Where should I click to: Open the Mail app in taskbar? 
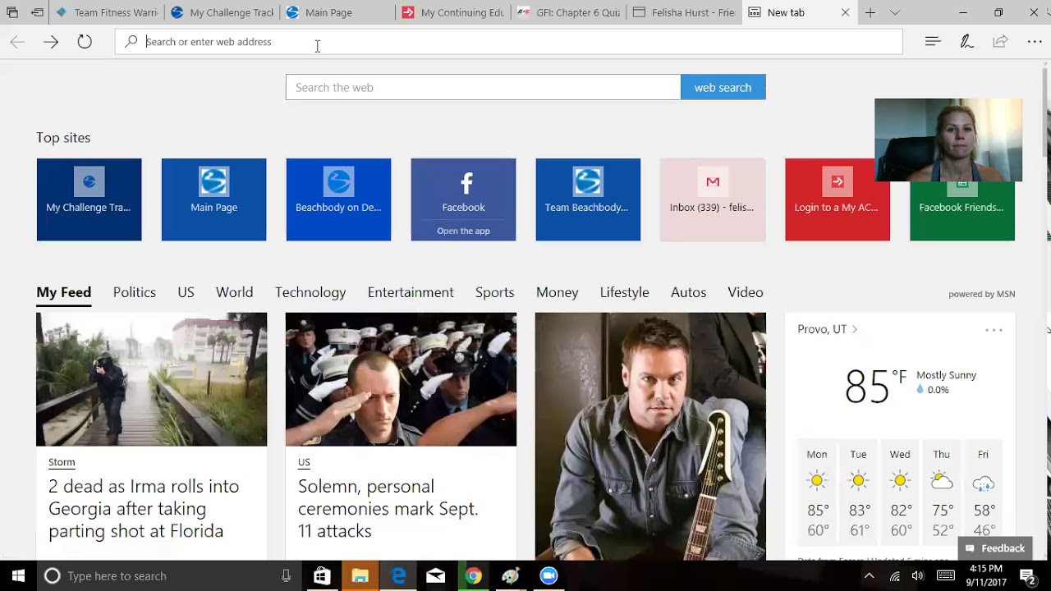click(x=435, y=576)
